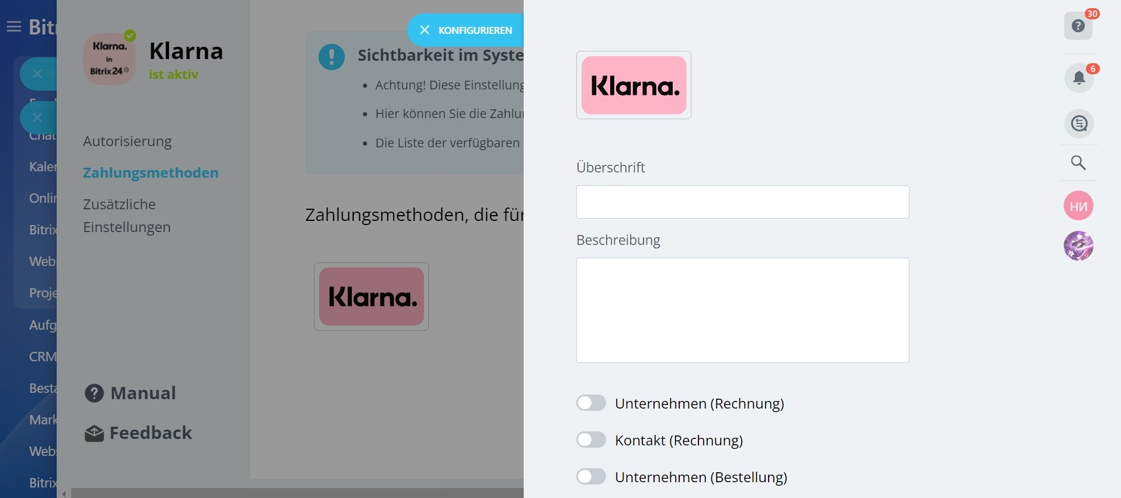Go to Zusätzliche Einstellungen
The height and width of the screenshot is (498, 1121).
point(127,216)
